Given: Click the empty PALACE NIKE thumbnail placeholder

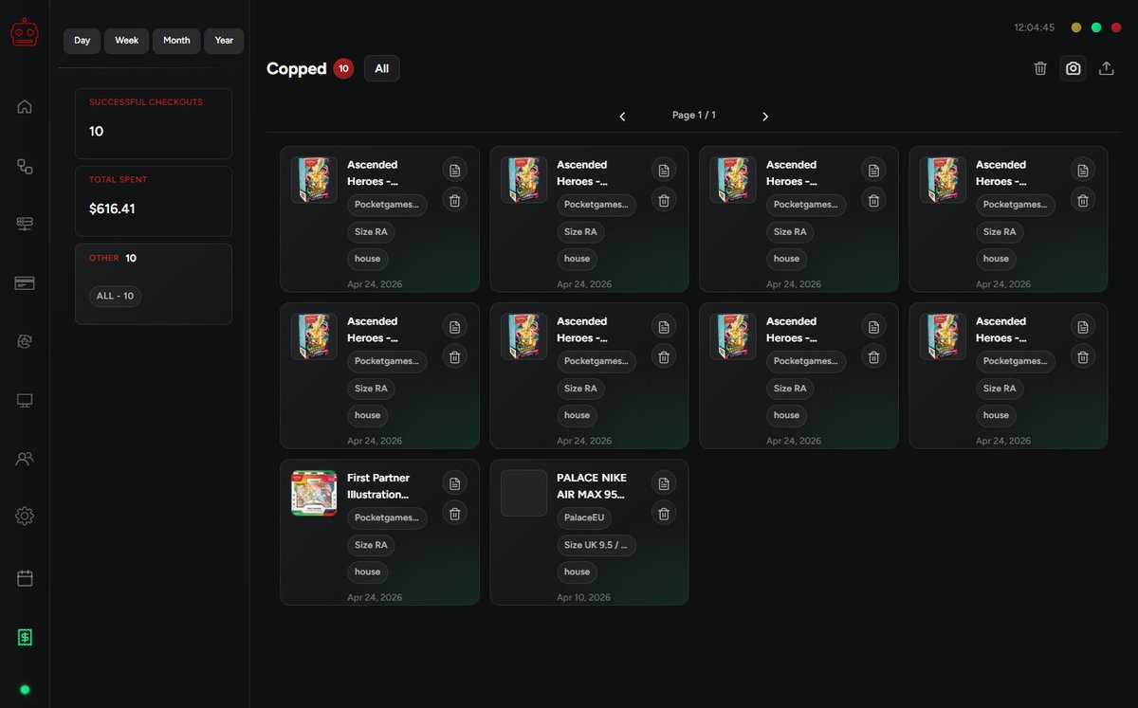Looking at the screenshot, I should point(523,493).
